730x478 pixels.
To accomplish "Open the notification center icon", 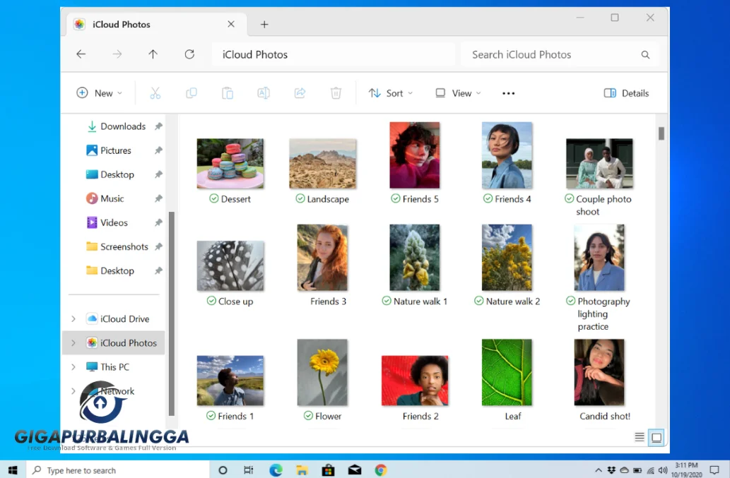I will 714,470.
